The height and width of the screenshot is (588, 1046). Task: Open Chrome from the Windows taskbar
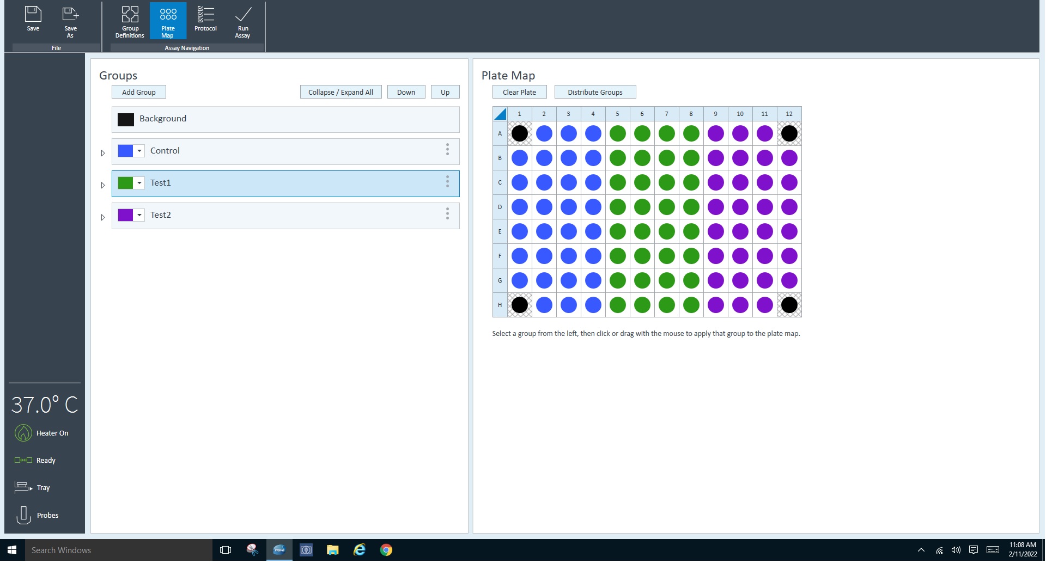coord(386,550)
